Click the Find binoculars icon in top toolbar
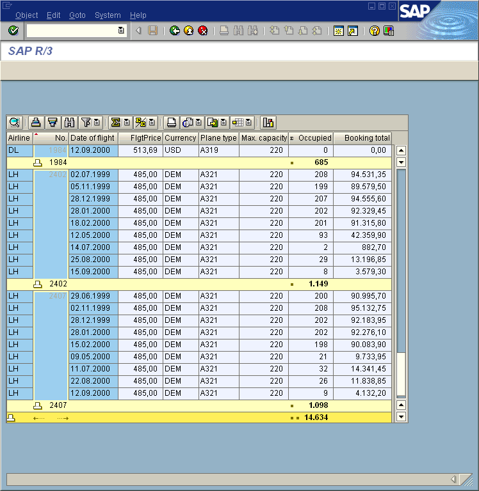 pos(238,31)
